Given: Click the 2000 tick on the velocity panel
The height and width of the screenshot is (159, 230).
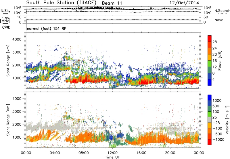Looking at the screenshot, I should coord(17,124).
